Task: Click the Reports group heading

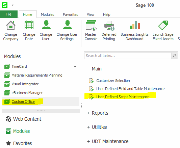Action: [x=100, y=113]
